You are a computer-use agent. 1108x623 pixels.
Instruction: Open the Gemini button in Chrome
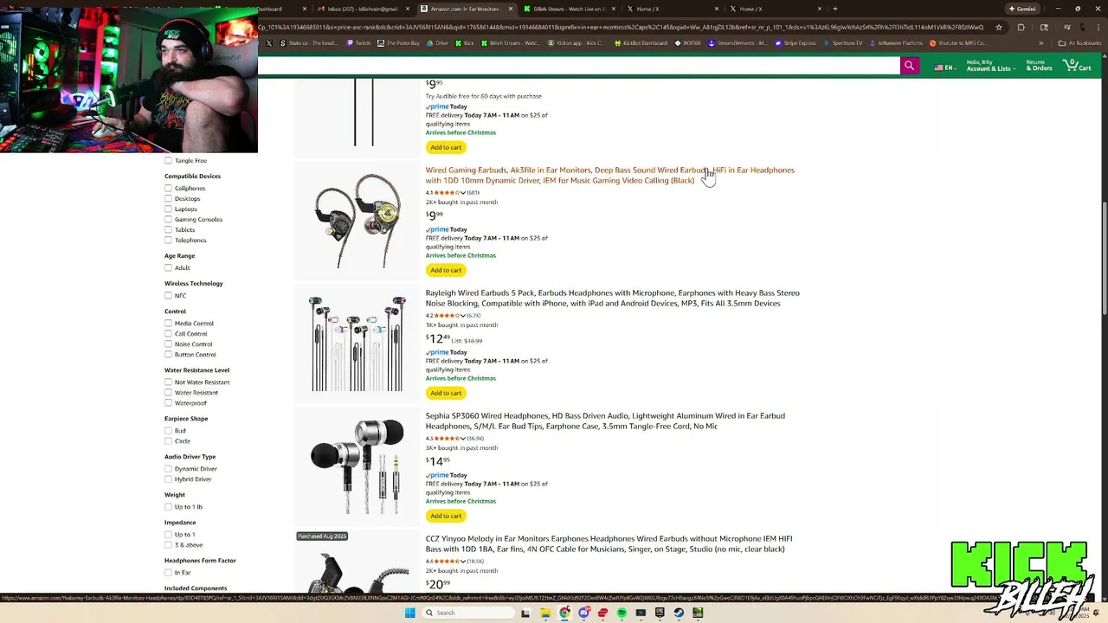click(1021, 9)
